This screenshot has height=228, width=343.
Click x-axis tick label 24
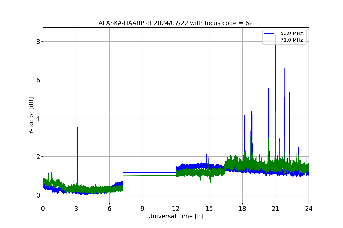tap(309, 208)
